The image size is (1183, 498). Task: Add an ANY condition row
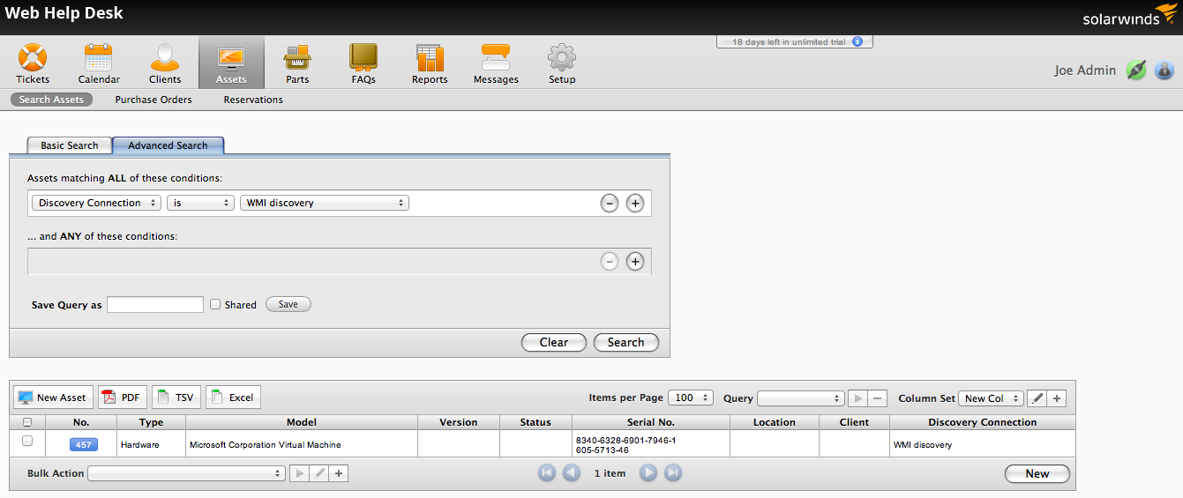[635, 262]
